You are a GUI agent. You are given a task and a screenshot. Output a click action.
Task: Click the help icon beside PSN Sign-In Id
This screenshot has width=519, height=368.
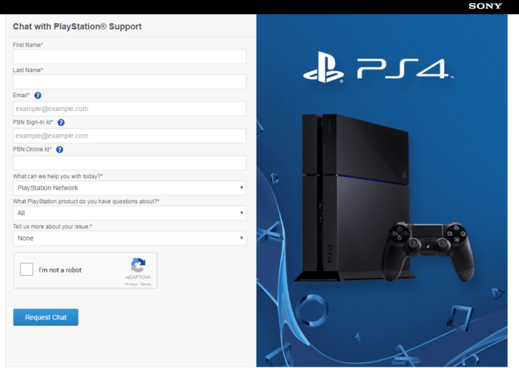coord(61,123)
